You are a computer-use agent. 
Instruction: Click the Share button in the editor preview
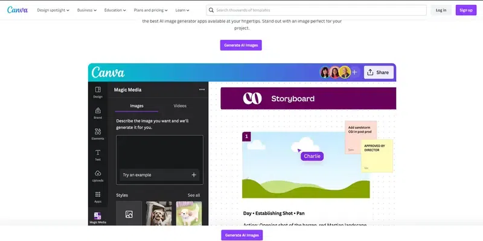coord(379,72)
